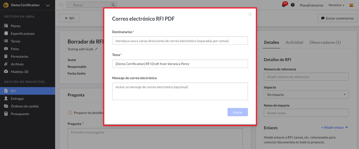This screenshot has width=359, height=149.
Task: Open Planos in the sidebar
Action: point(16,26)
